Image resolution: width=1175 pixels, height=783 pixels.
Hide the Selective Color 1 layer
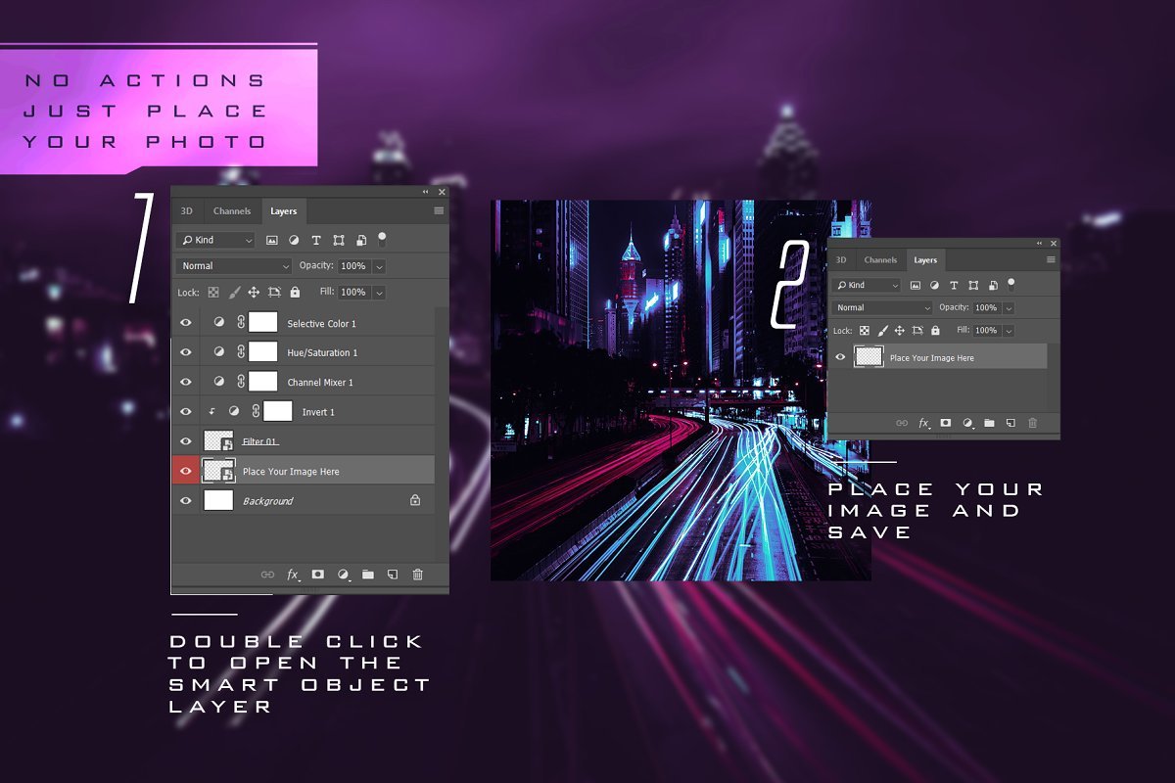[x=186, y=323]
